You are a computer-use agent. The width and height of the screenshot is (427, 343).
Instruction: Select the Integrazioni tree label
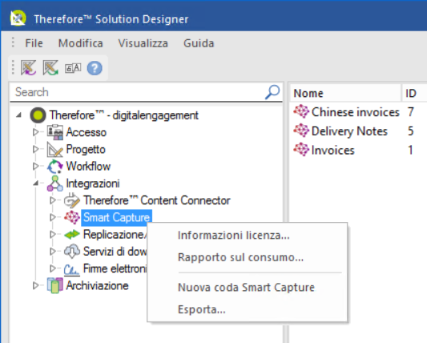(x=93, y=184)
